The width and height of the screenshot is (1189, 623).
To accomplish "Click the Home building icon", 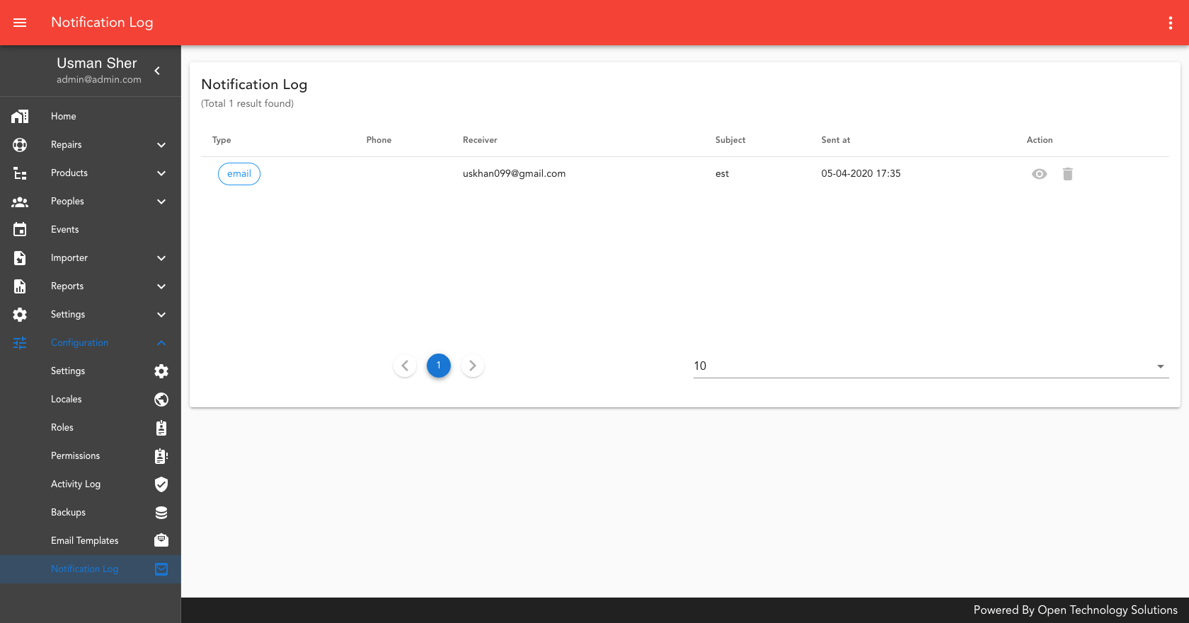I will coord(20,117).
